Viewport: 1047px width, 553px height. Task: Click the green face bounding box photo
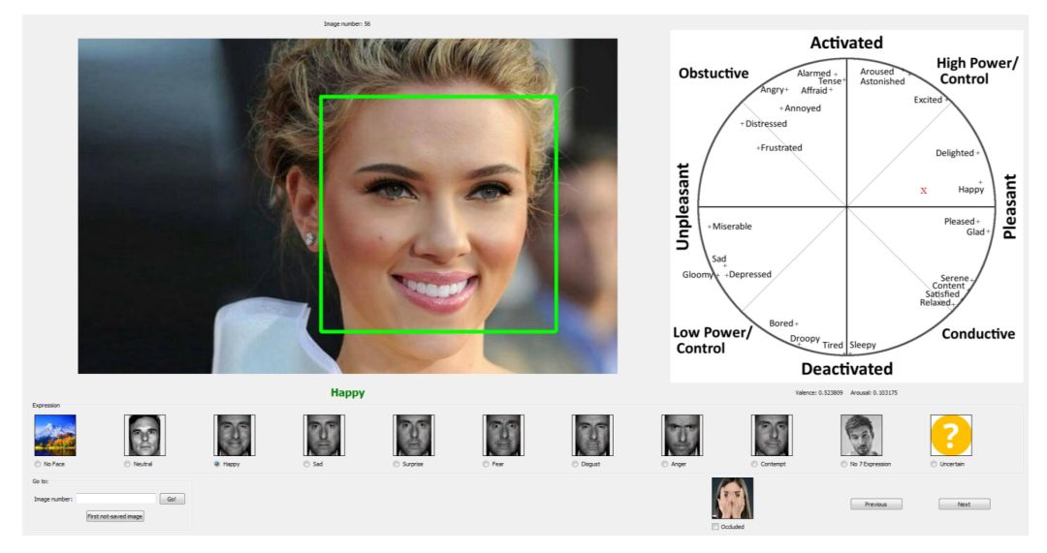click(x=439, y=214)
